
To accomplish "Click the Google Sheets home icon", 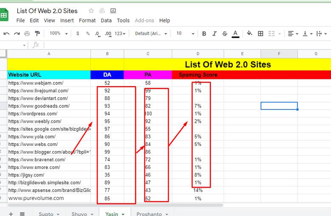I will [x=4, y=15].
